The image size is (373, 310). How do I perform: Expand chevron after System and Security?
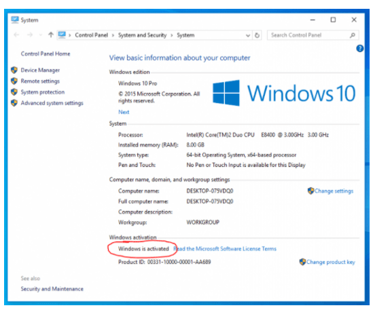pos(171,35)
